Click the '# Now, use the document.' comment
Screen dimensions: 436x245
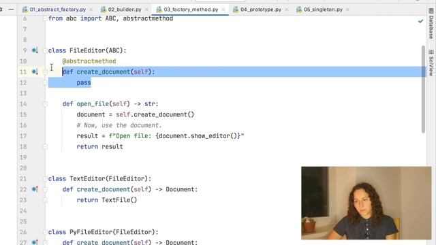[119, 125]
